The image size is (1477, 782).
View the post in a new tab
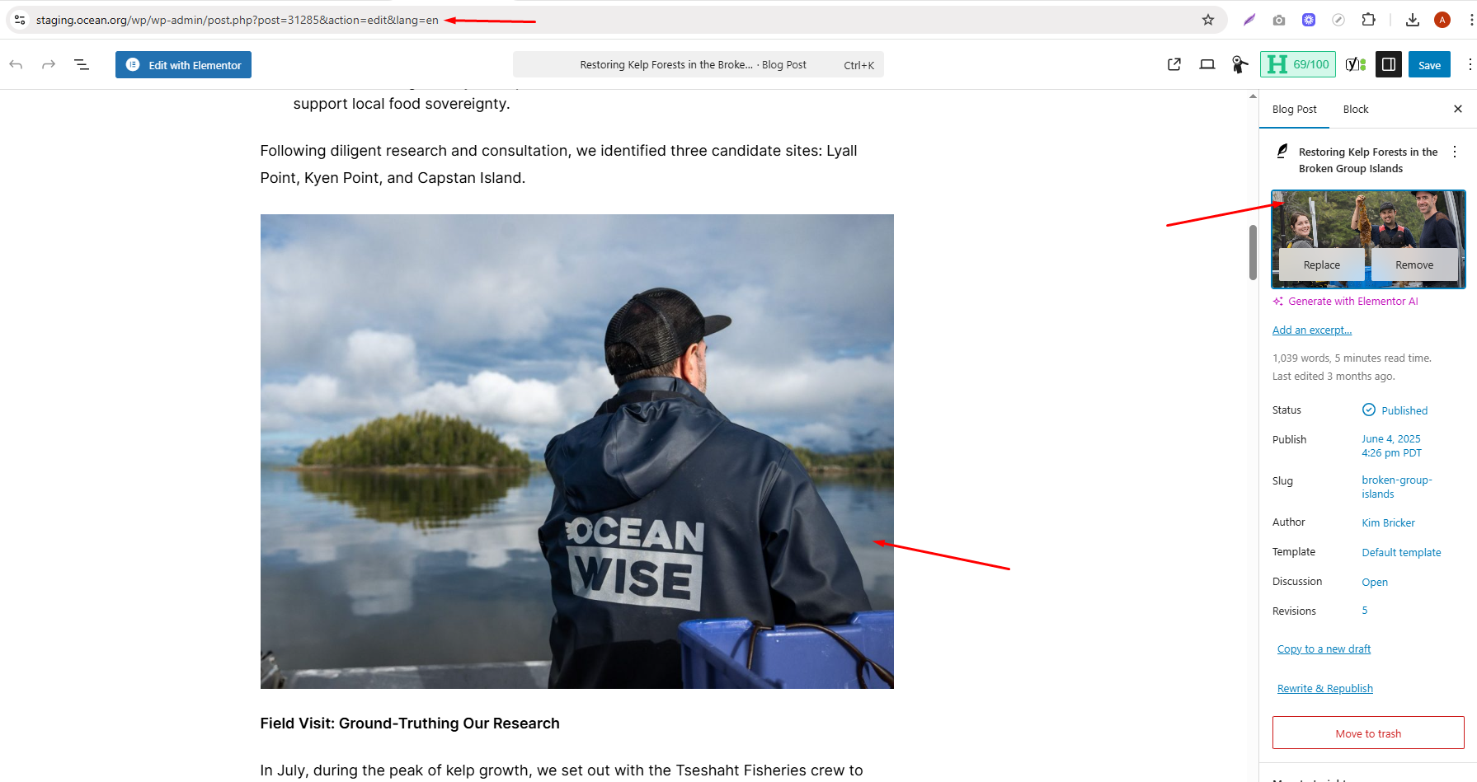tap(1174, 64)
